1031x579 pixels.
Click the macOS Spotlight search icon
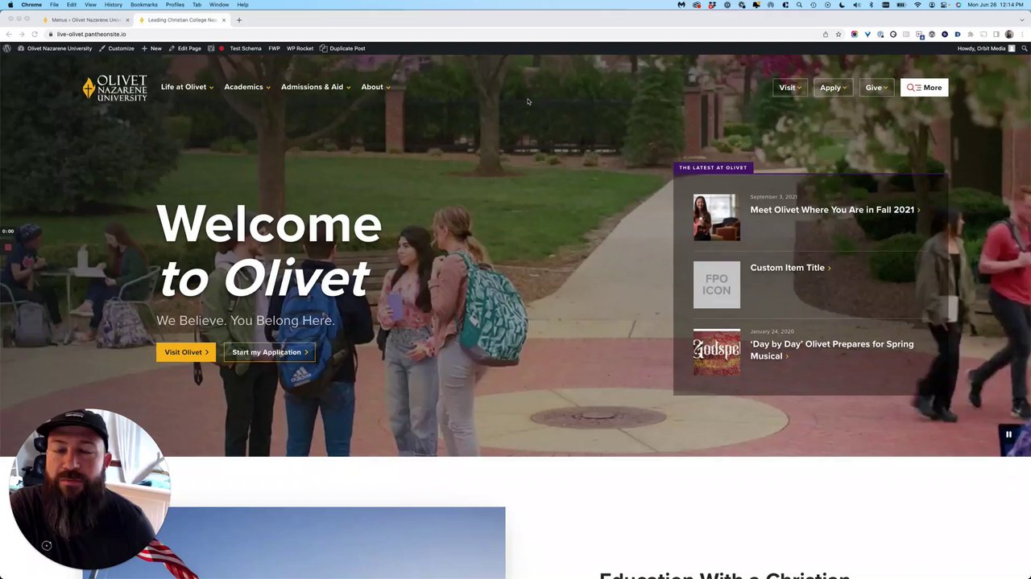[799, 5]
